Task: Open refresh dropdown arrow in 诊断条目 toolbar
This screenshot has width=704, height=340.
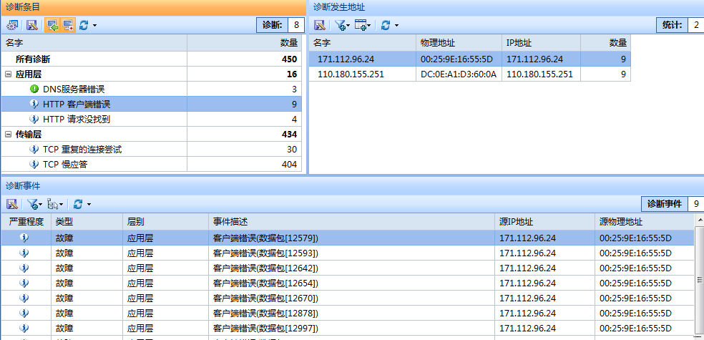Action: tap(94, 25)
